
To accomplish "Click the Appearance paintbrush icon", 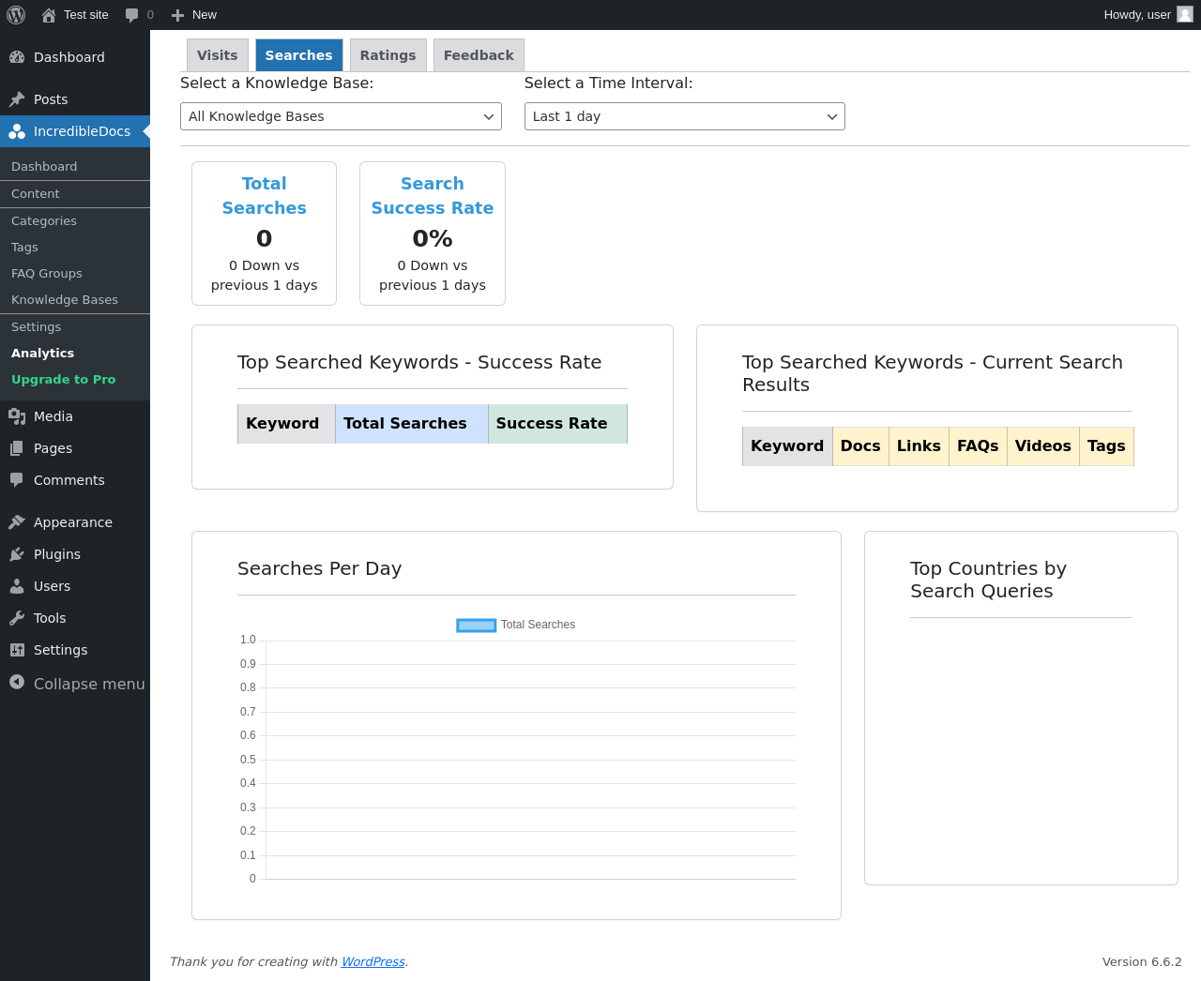I will coord(17,522).
